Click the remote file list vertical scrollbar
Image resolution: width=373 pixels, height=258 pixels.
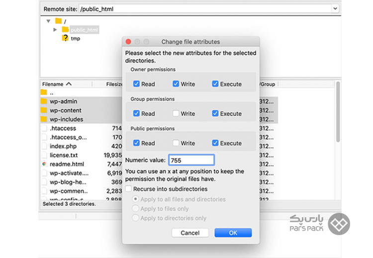[x=338, y=112]
